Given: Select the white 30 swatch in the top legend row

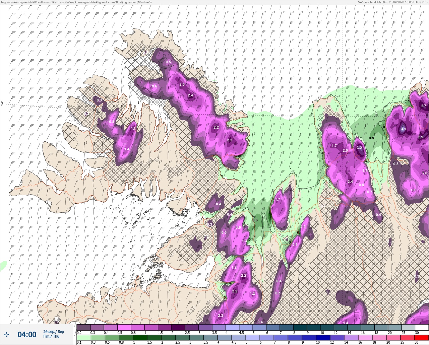Looking at the screenshot, I should pyautogui.click(x=422, y=327).
